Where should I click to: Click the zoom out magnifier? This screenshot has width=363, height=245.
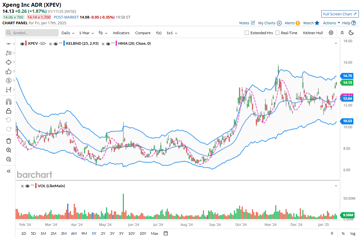(9, 159)
